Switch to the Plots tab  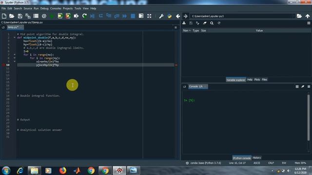pyautogui.click(x=257, y=80)
